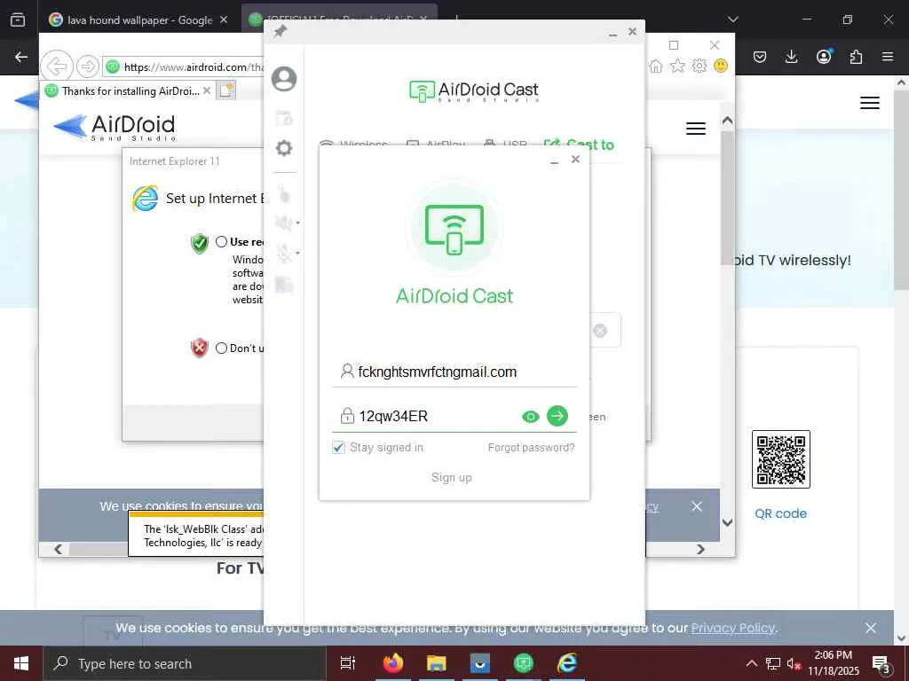Go forward in Internet Explorer
909x681 pixels.
[x=88, y=67]
